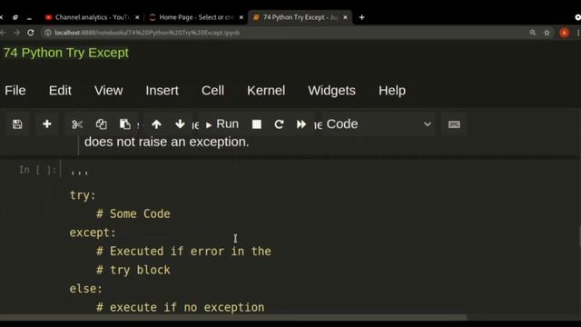Close the Home Page tab
581x327 pixels.
pyautogui.click(x=241, y=17)
